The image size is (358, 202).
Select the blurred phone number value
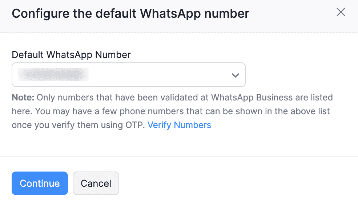[53, 75]
